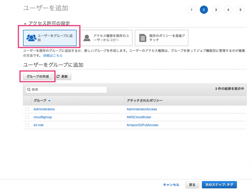The width and height of the screenshot is (252, 189).
Task: Click the グループの作成 button
Action: pyautogui.click(x=38, y=76)
